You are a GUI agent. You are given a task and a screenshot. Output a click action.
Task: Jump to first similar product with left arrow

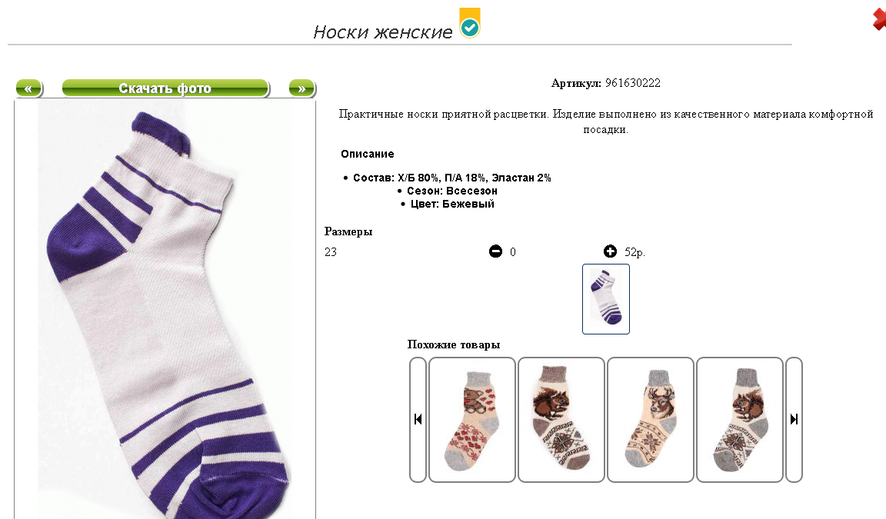tap(418, 419)
